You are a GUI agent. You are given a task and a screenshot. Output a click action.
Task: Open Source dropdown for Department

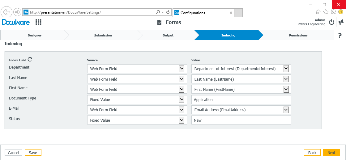click(182, 69)
